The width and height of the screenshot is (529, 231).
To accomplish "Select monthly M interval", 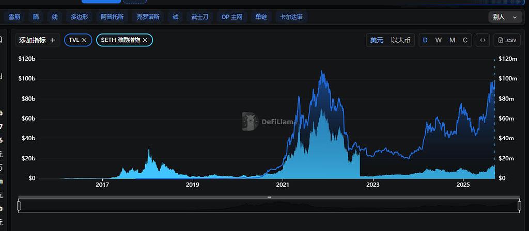I will coord(452,40).
